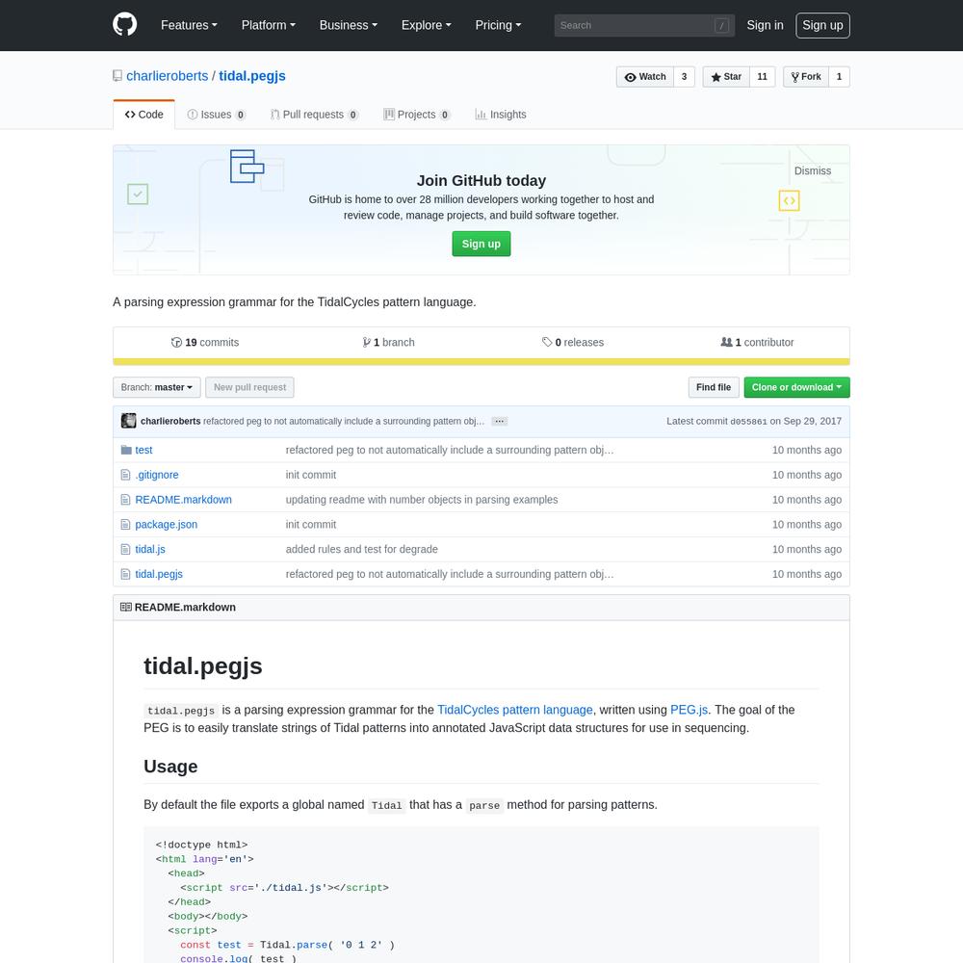Click 'updating readme with number objects' commit message
963x963 pixels.
click(x=422, y=500)
